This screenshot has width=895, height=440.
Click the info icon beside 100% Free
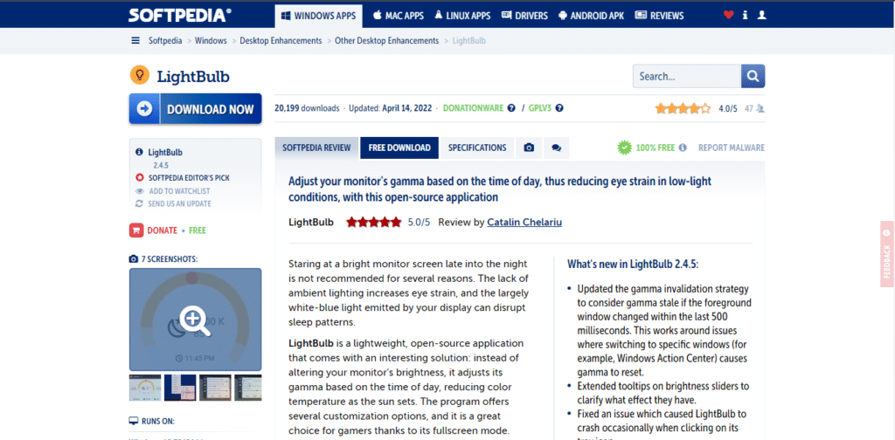point(683,148)
